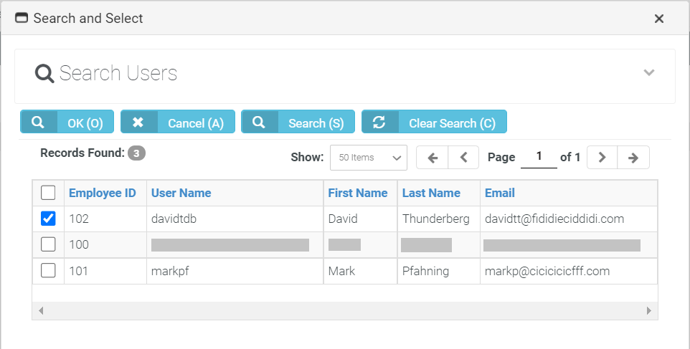
Task: Toggle the select-all header checkbox
Action: 48,193
